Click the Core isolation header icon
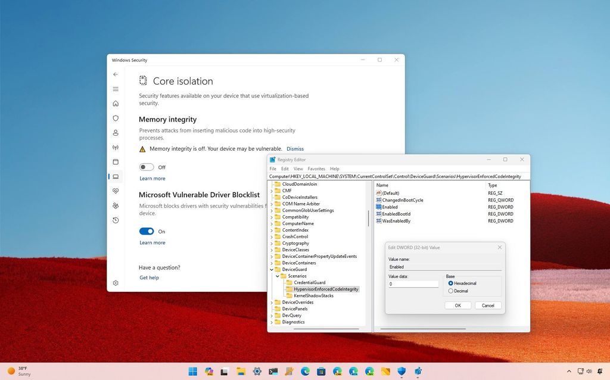This screenshot has width=610, height=380. tap(142, 80)
